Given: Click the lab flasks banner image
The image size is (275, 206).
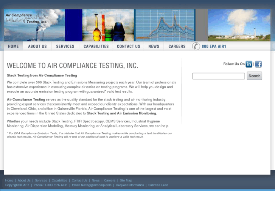Looking at the screenshot, I should [108, 25].
